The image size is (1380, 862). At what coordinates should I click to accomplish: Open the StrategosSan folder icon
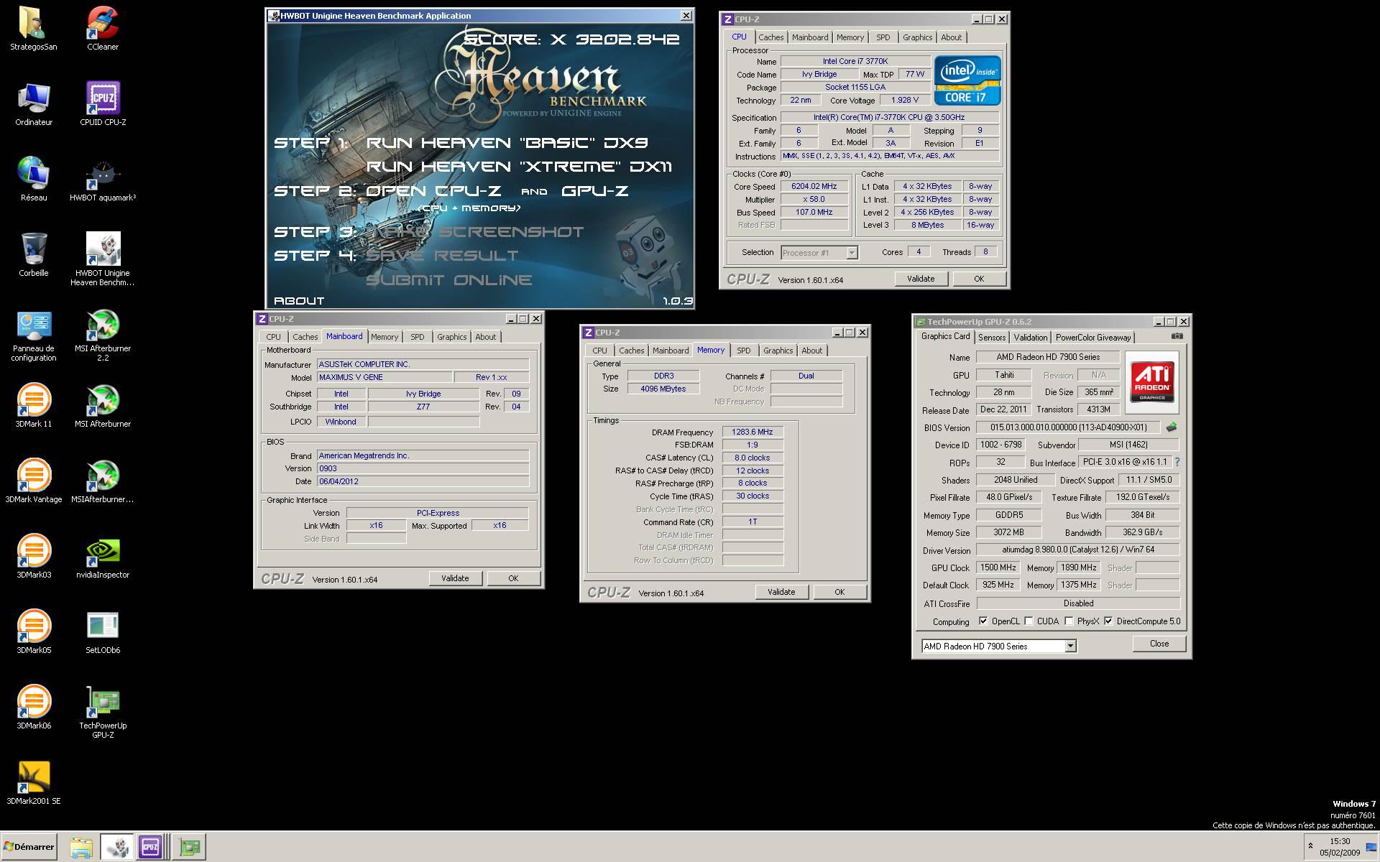(x=34, y=29)
